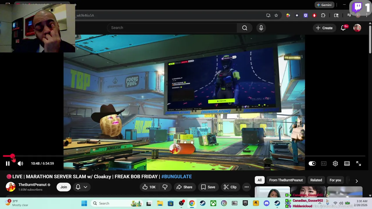
Task: Seek on the red video progress bar
Action: 184,156
